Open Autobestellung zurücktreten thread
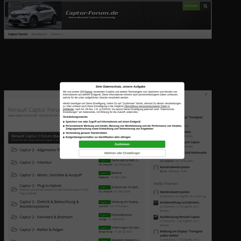The image size is (241, 241). (180, 202)
